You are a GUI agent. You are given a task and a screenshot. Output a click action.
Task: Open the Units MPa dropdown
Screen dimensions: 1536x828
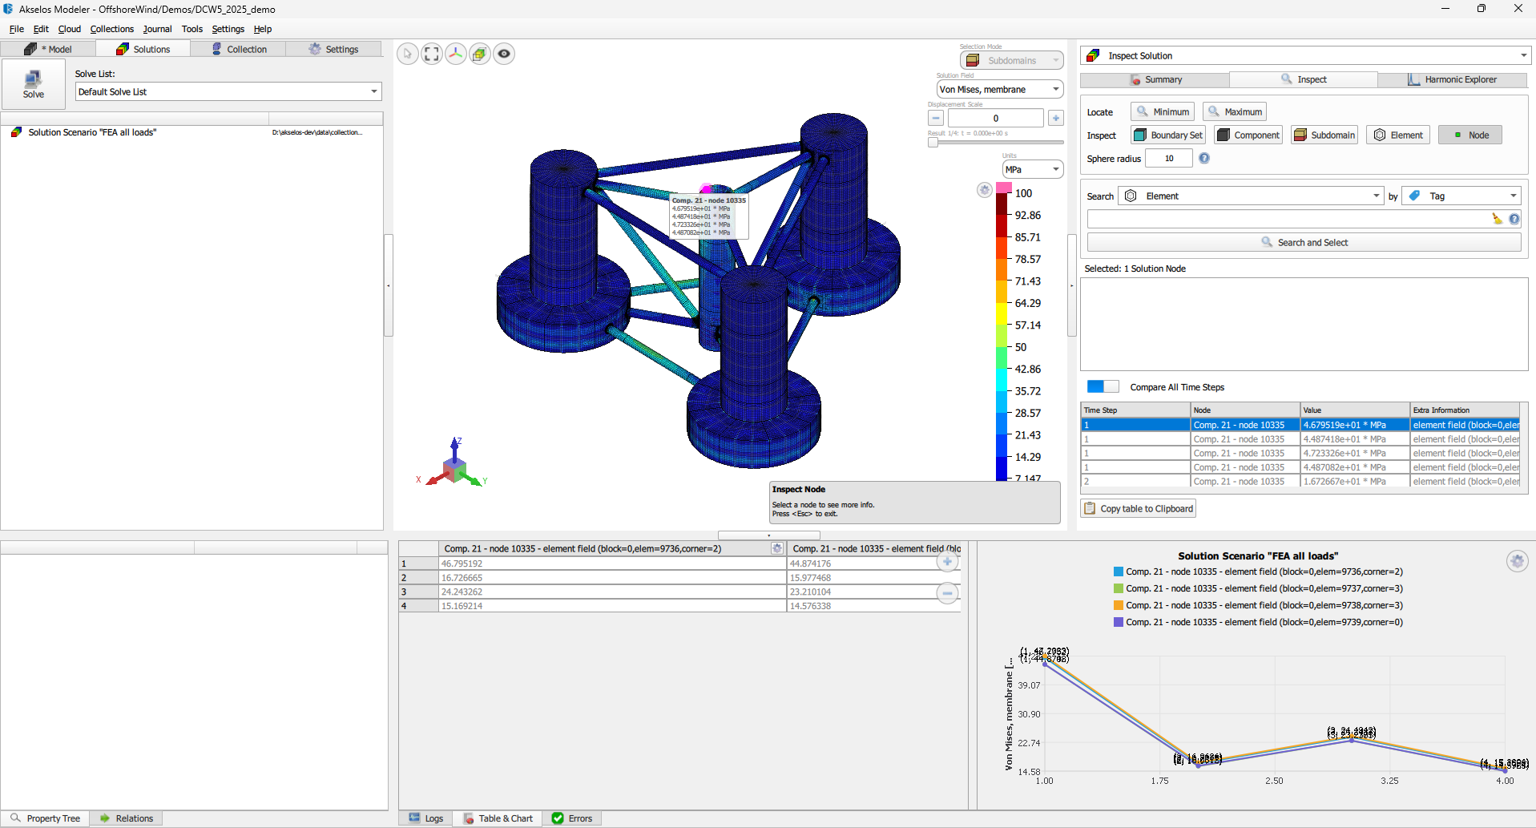[x=1033, y=169]
